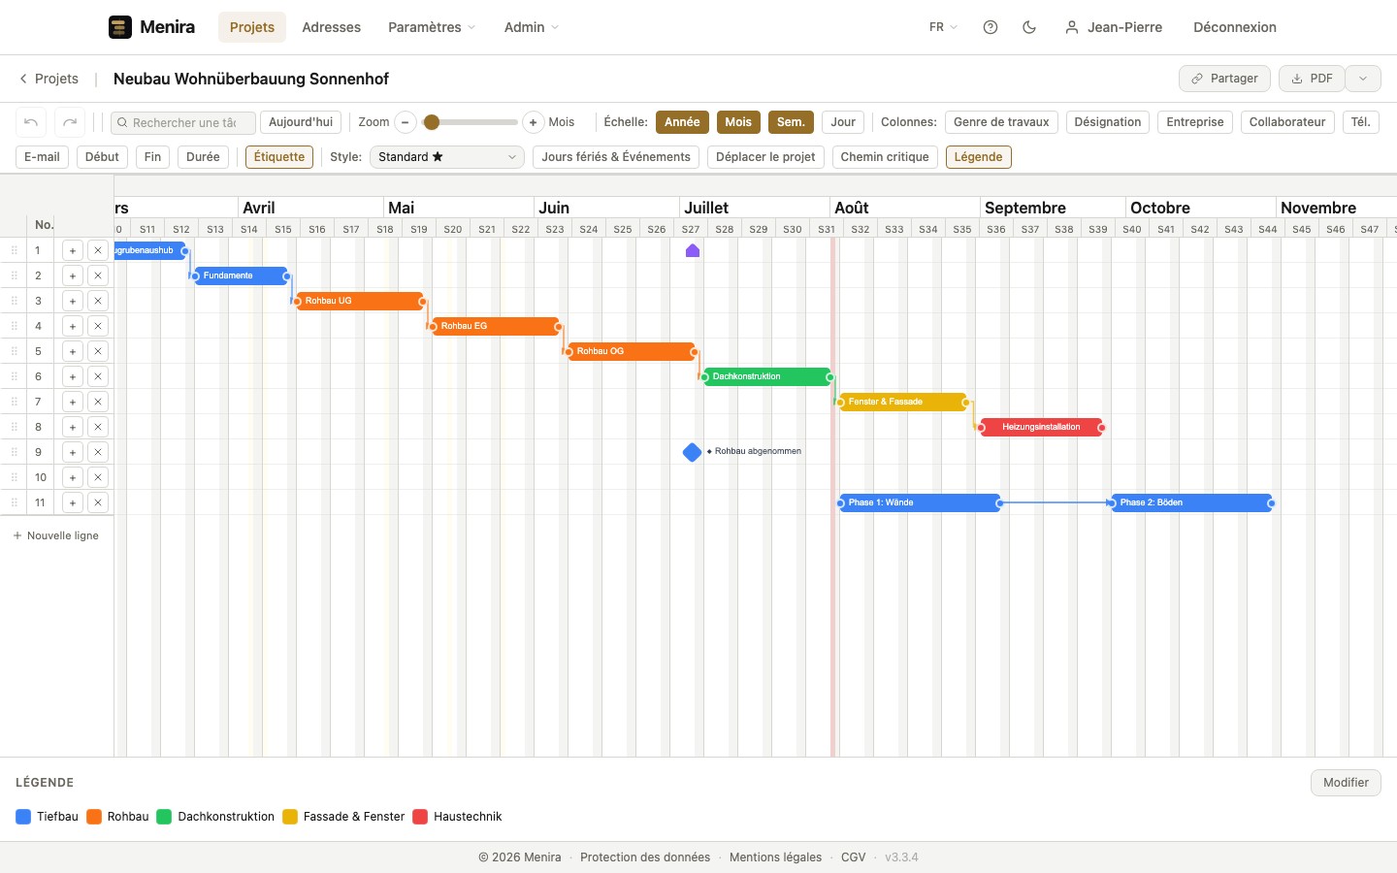
Task: Click the Haustechnik red legend swatch
Action: click(x=420, y=817)
